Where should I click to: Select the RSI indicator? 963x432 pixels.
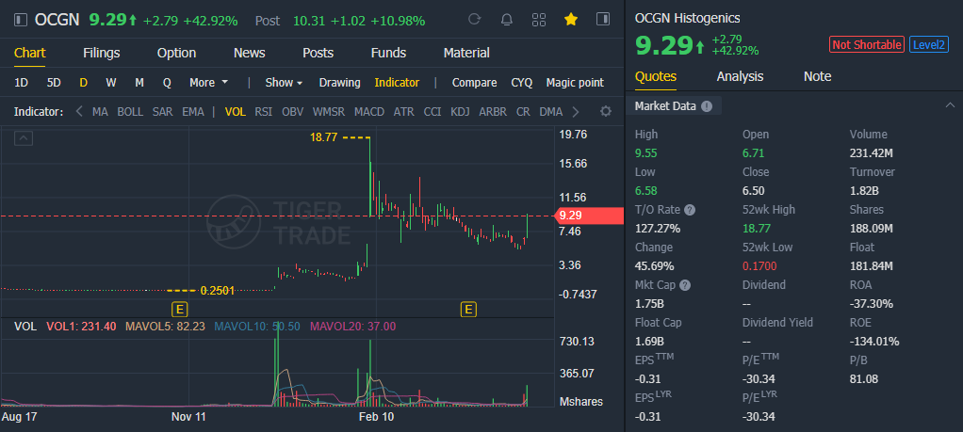(264, 112)
